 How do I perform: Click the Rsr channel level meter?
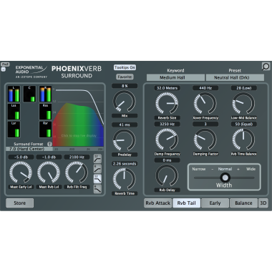point(45,130)
